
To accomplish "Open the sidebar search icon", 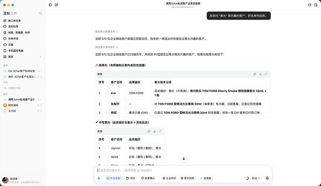I will coord(40,13).
